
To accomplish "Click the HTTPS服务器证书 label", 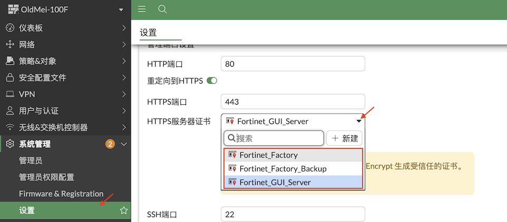I will pyautogui.click(x=179, y=122).
